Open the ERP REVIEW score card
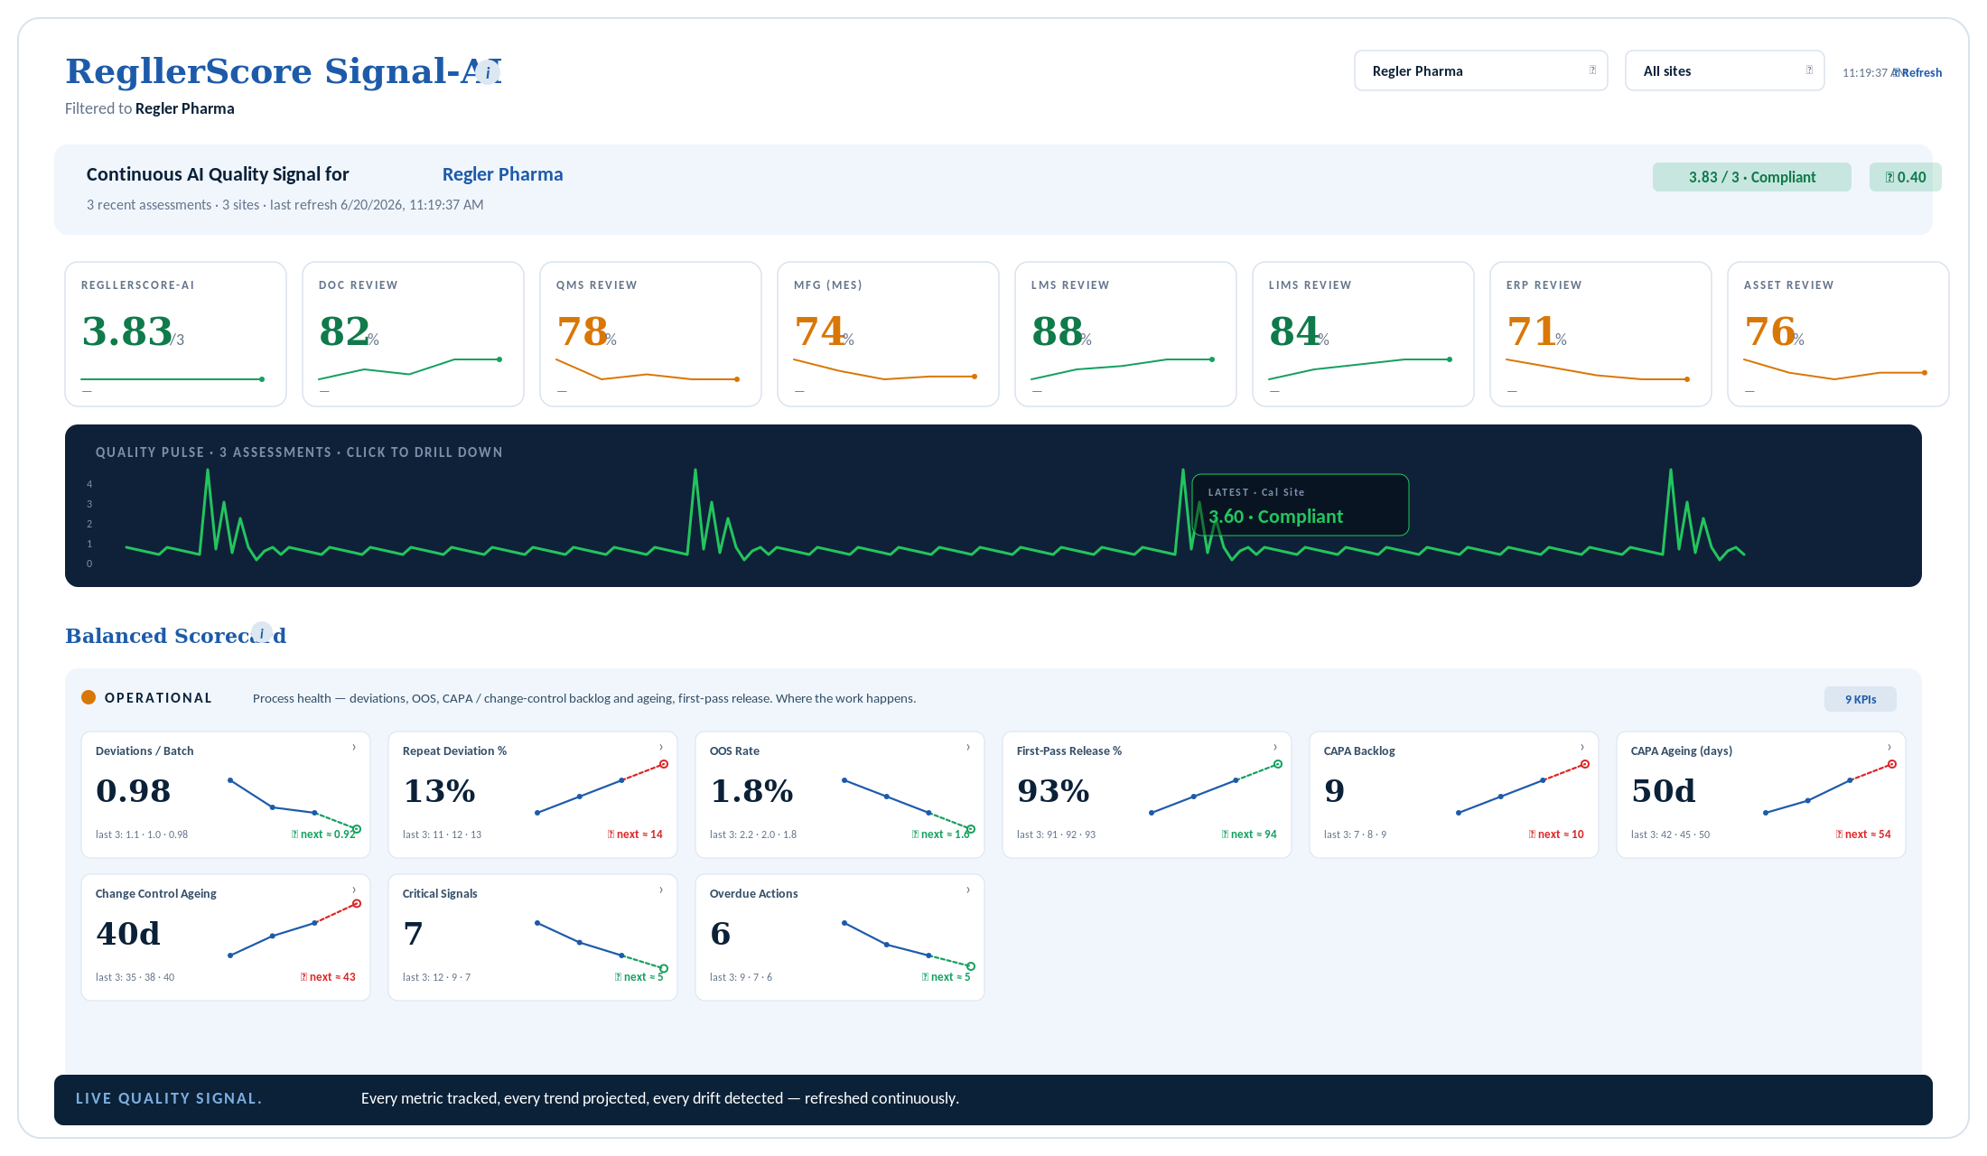Image resolution: width=1987 pixels, height=1156 pixels. 1600,334
